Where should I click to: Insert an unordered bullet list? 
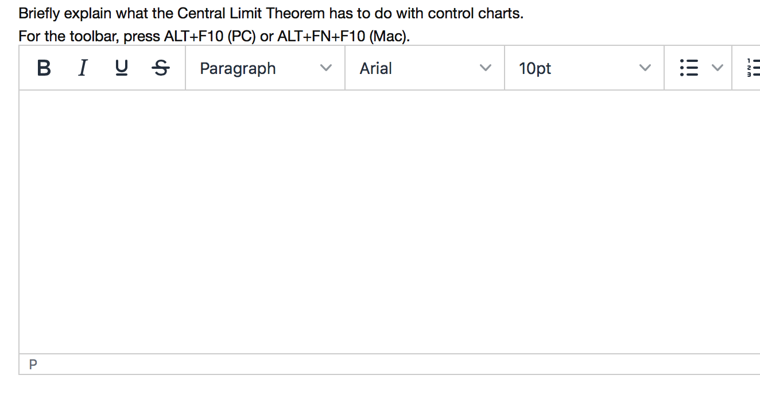689,68
